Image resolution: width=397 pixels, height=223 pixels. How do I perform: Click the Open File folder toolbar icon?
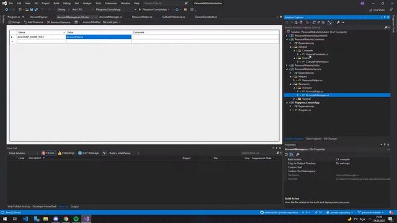pyautogui.click(x=27, y=10)
